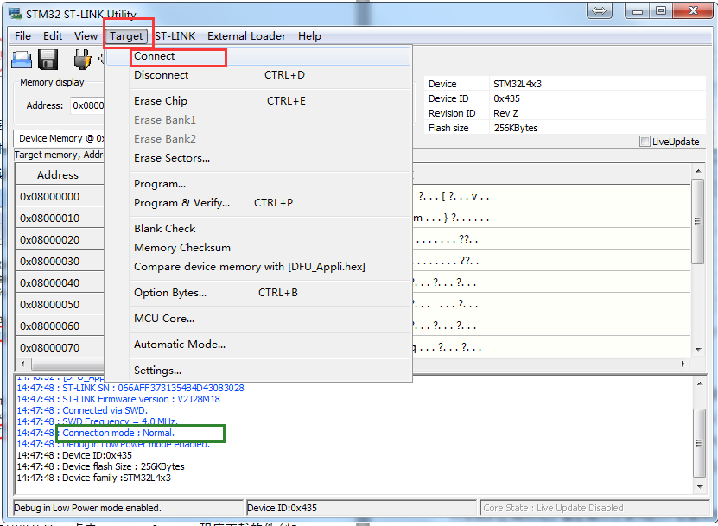Choose Compare device memory with DFU_Appli.hex

point(258,266)
